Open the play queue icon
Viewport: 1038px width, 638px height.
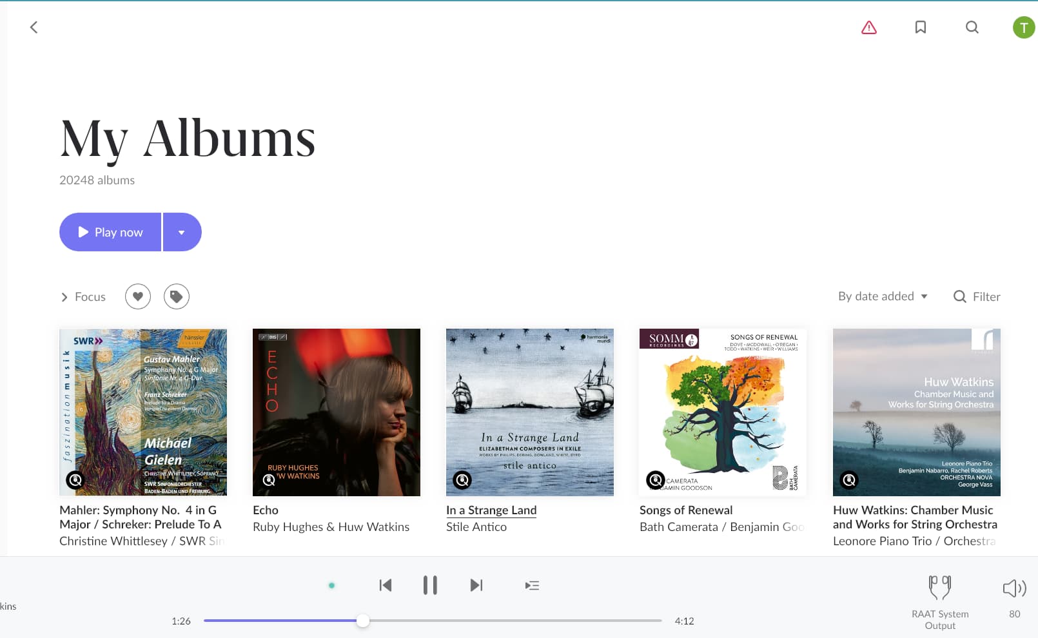(532, 585)
